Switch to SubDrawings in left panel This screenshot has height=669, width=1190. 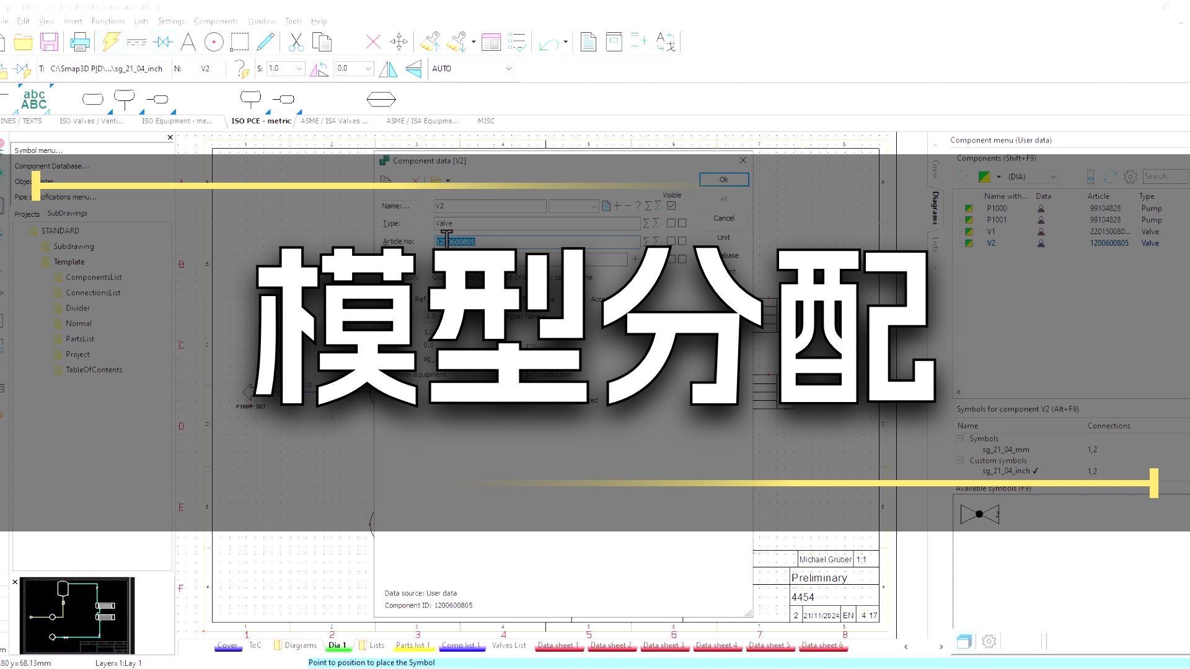[x=68, y=213]
